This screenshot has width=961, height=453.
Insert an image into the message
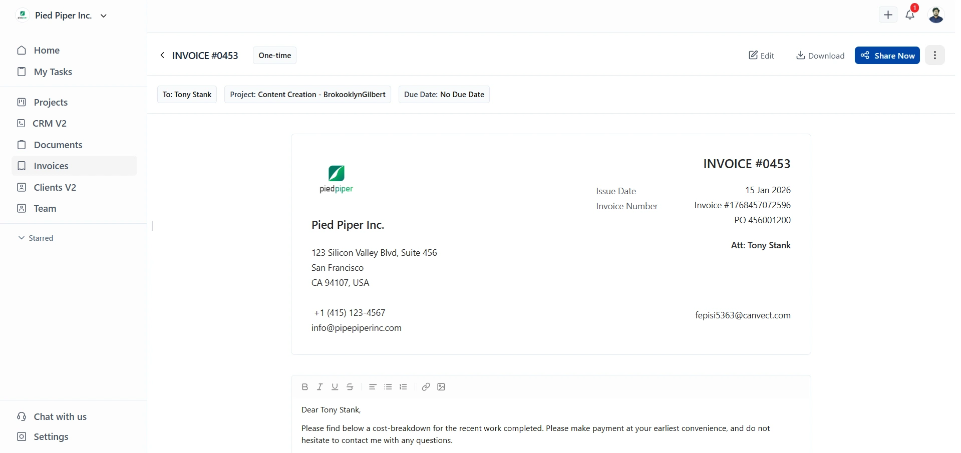tap(441, 387)
